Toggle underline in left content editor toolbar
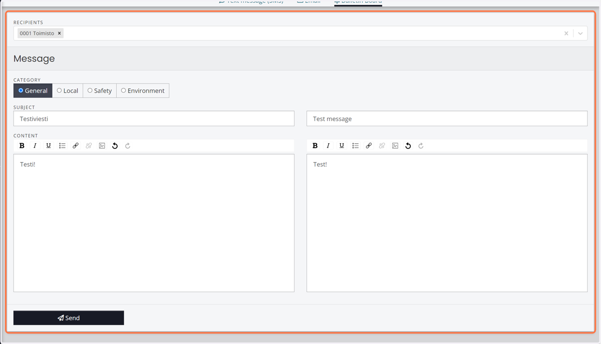Viewport: 601px width, 344px height. click(49, 146)
